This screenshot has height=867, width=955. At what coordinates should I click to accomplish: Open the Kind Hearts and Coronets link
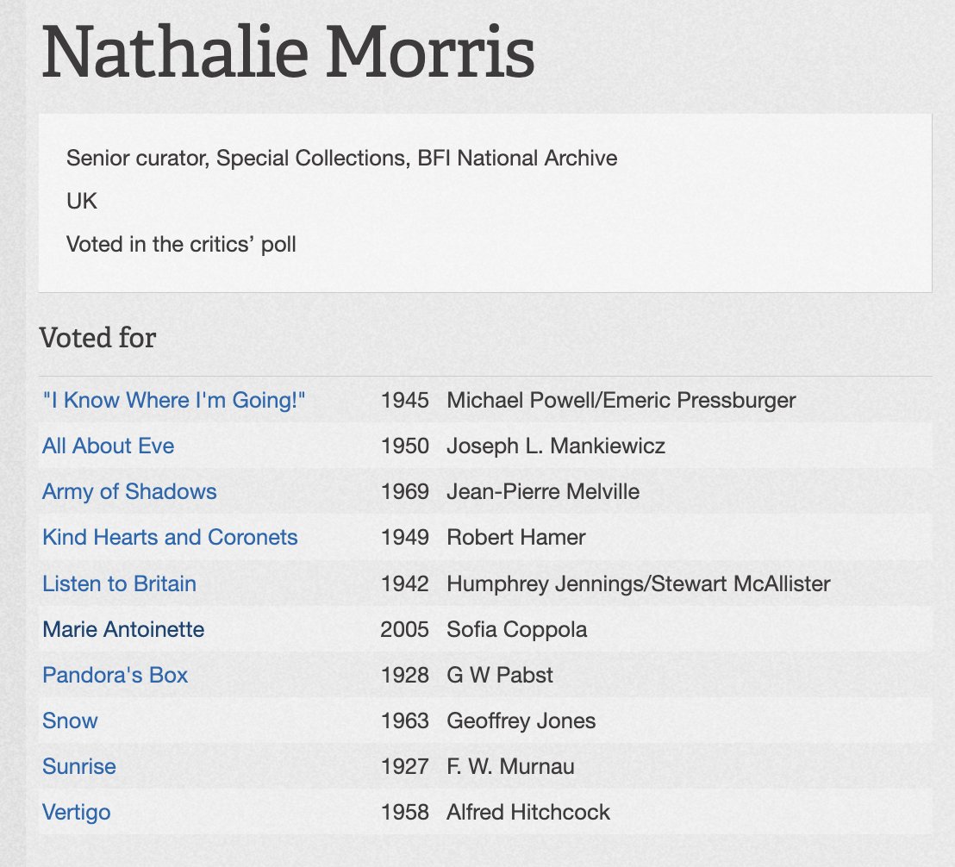coord(170,537)
